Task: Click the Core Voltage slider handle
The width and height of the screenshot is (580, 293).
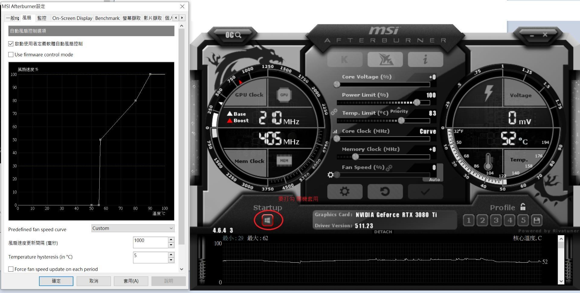Action: tap(337, 85)
